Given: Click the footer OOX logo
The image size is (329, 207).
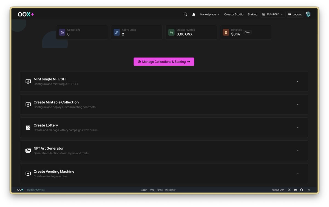Looking at the screenshot, I should pos(20,190).
